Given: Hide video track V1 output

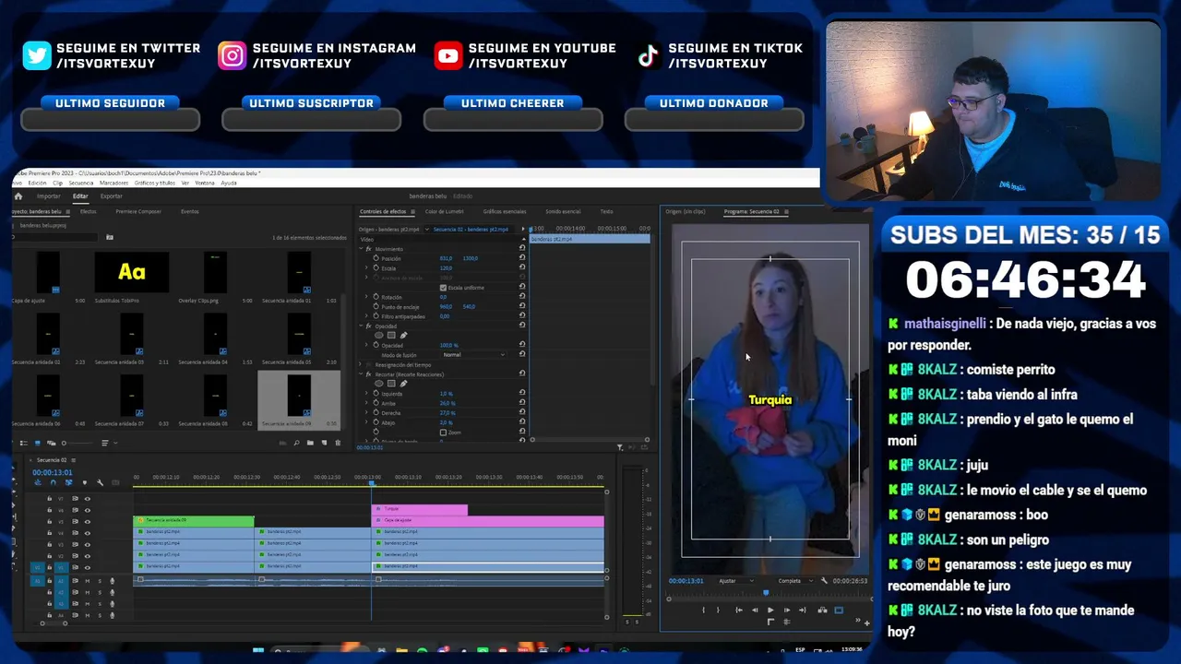Looking at the screenshot, I should 88,567.
